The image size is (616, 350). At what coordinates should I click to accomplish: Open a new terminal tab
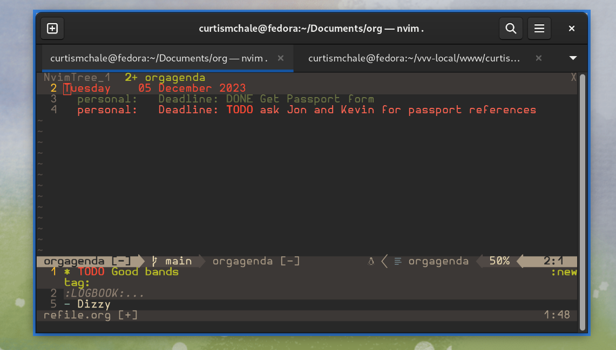tap(52, 29)
